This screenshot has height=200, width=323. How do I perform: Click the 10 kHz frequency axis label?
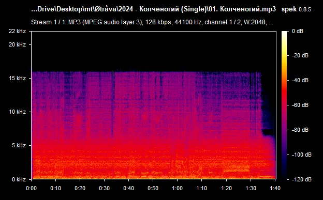coord(17,112)
